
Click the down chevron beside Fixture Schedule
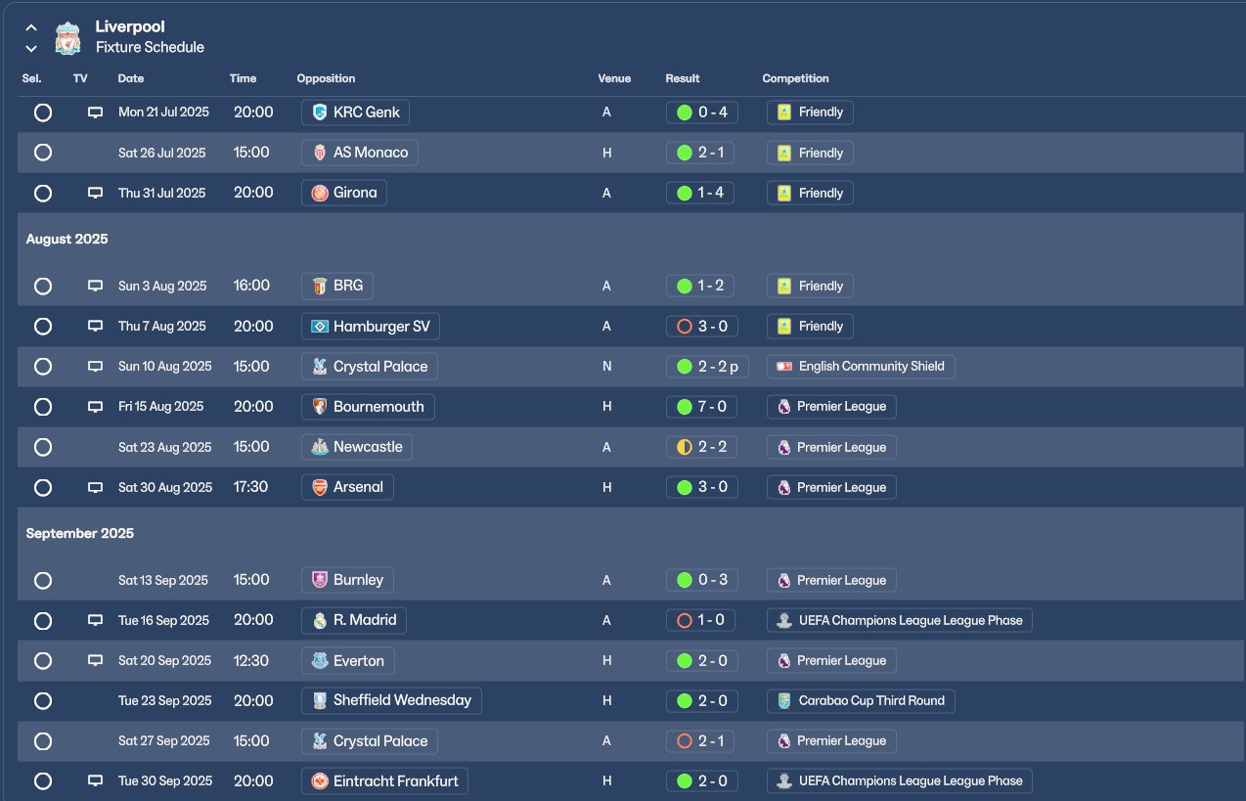pyautogui.click(x=31, y=48)
